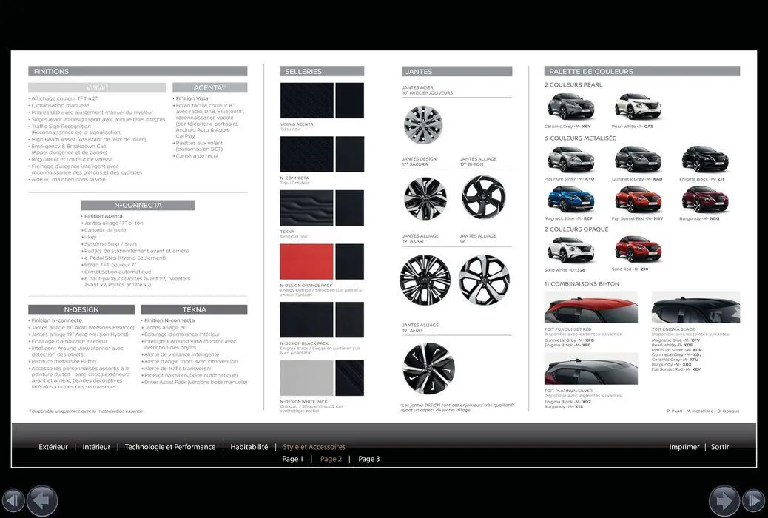Click the previous page arrow button
The image size is (768, 518).
click(42, 501)
